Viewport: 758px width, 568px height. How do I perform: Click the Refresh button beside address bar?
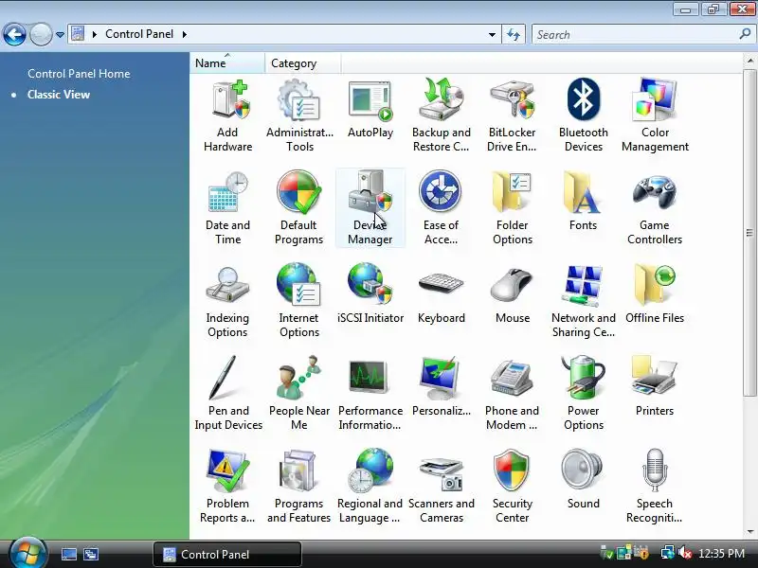[x=514, y=35]
